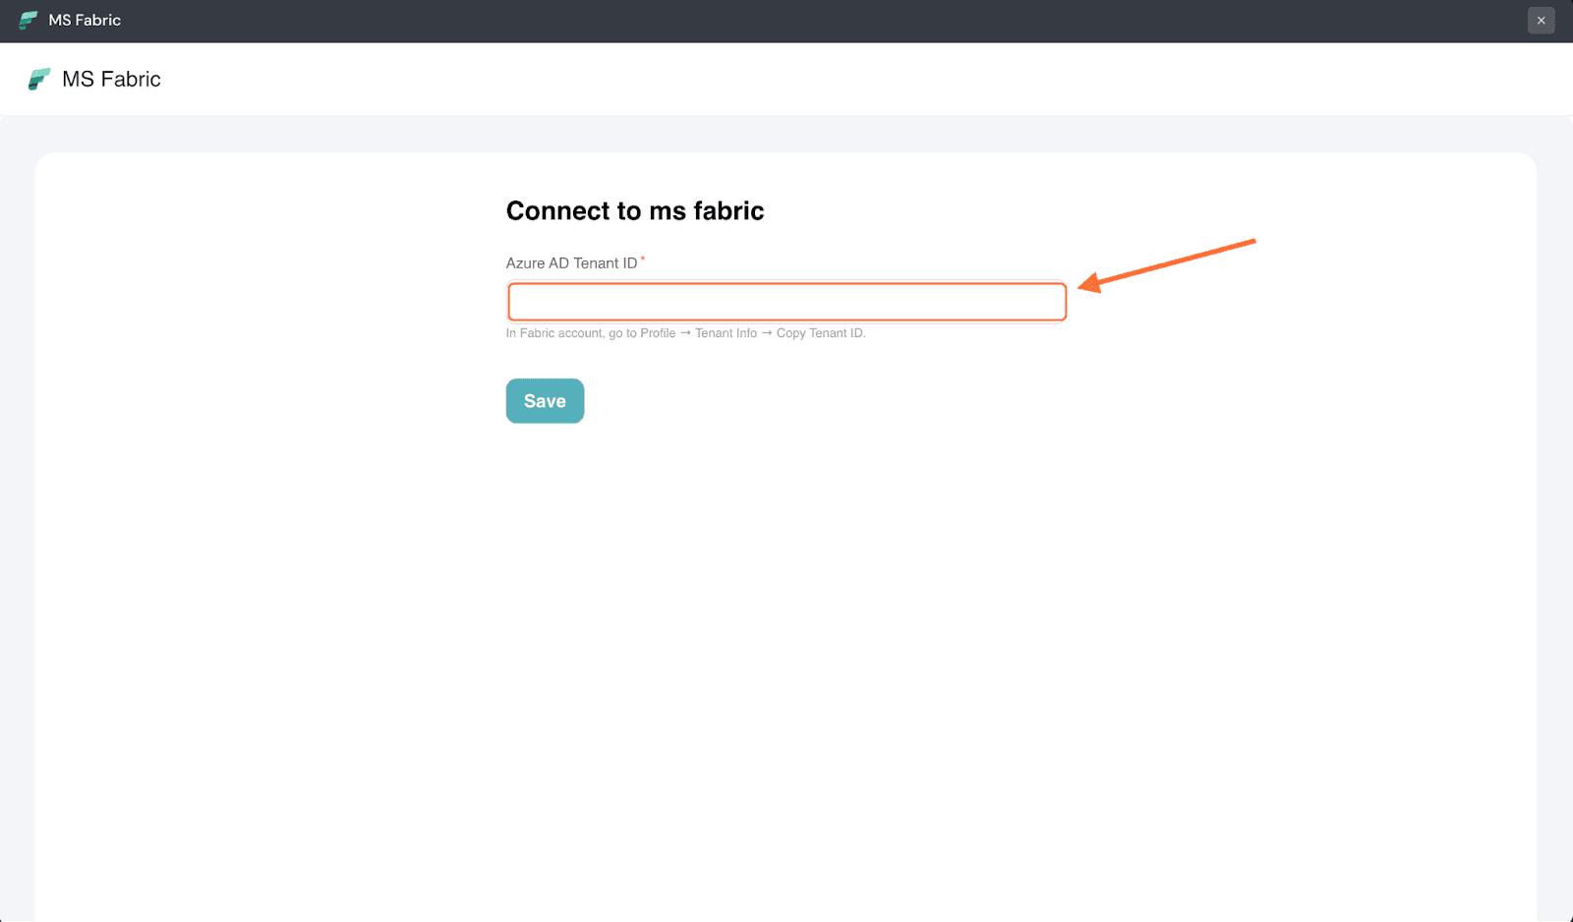Image resolution: width=1573 pixels, height=922 pixels.
Task: Click the word 'Profile' in the helper text
Action: [658, 333]
